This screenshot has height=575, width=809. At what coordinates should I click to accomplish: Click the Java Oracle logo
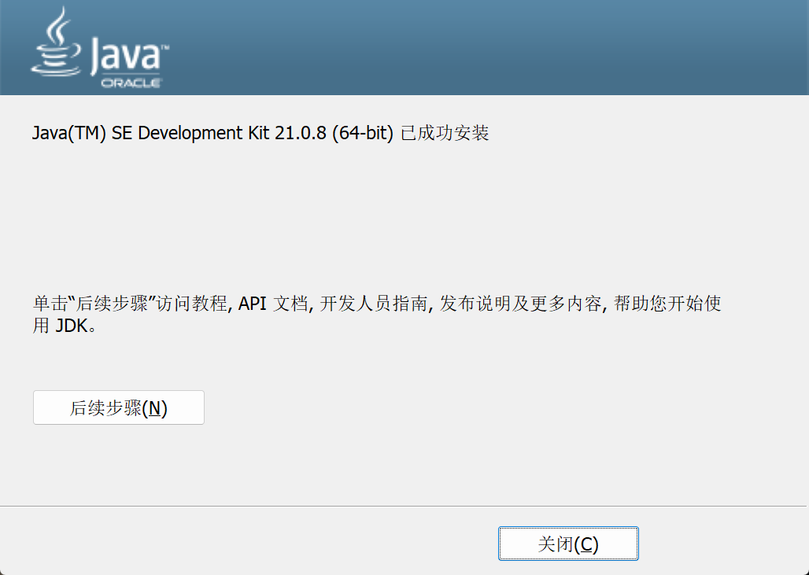pos(100,48)
